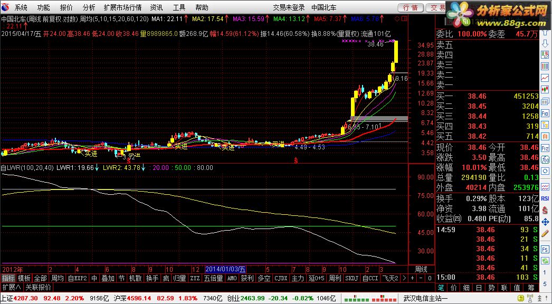Open the 工具 menu
This screenshot has height=304, width=552.
tap(179, 7)
